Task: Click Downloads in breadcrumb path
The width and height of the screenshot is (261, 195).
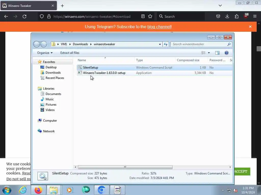Action: pos(80,44)
